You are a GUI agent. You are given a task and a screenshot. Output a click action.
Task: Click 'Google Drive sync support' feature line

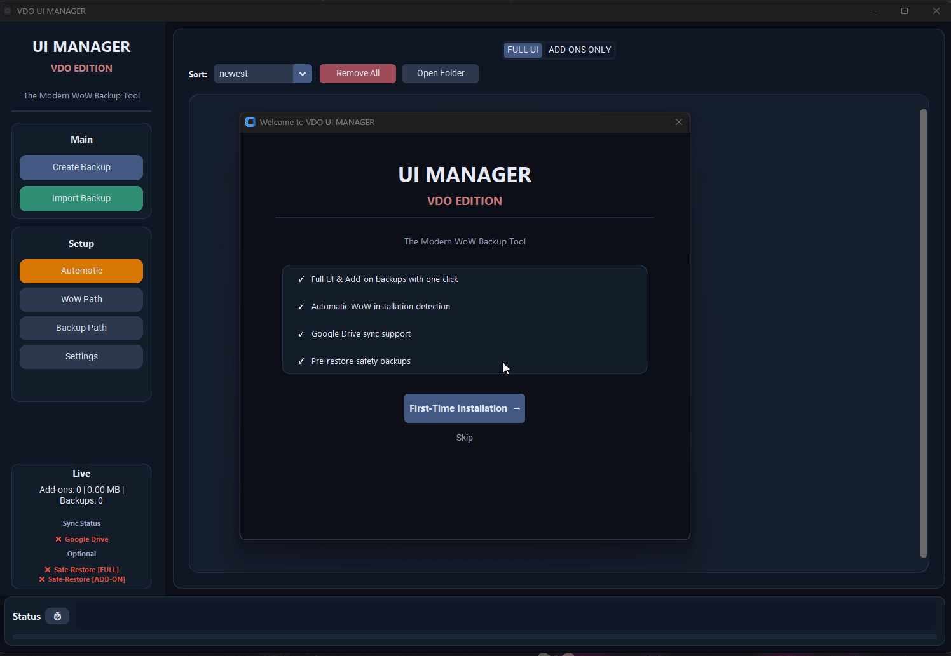[361, 333]
